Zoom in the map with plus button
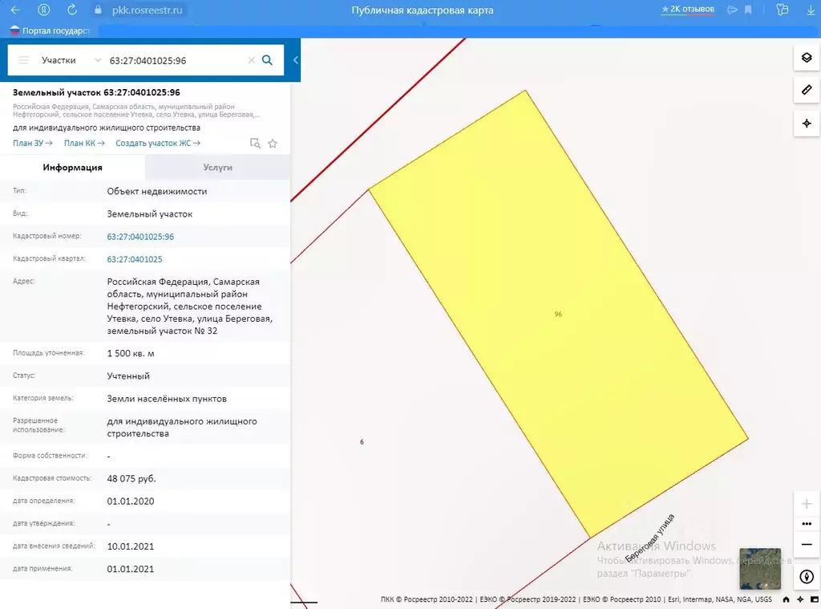 807,504
